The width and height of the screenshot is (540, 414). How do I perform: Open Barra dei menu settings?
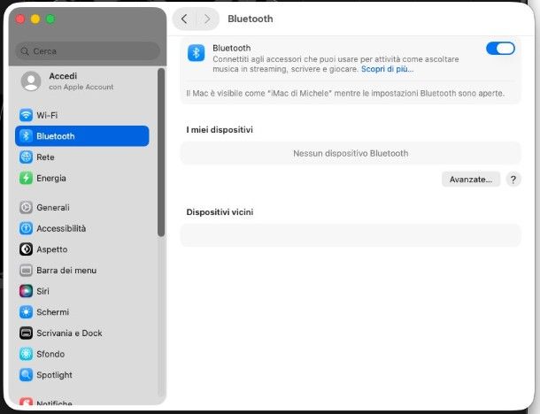coord(82,270)
